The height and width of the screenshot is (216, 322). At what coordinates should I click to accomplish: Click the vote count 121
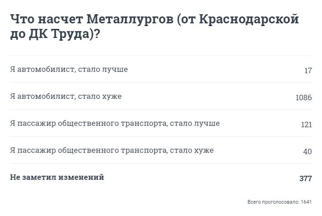(x=306, y=124)
